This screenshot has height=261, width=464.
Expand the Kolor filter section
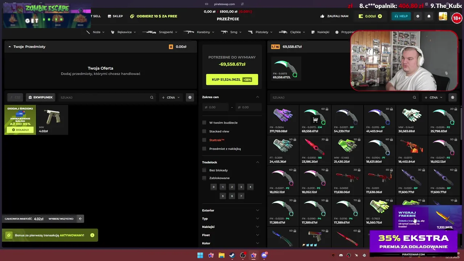(x=232, y=243)
